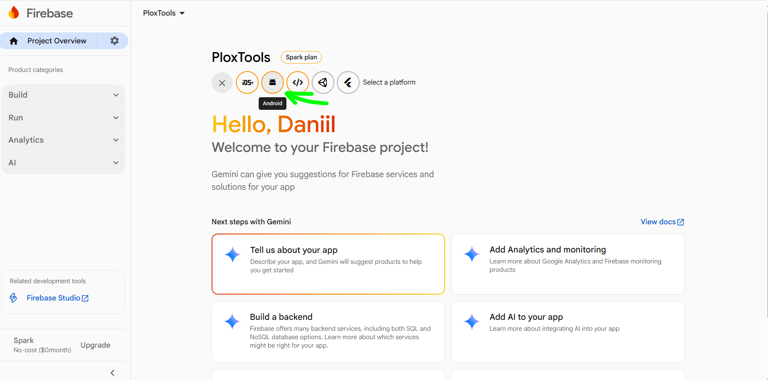Image resolution: width=768 pixels, height=380 pixels.
Task: Collapse the sidebar with the chevron
Action: (112, 373)
